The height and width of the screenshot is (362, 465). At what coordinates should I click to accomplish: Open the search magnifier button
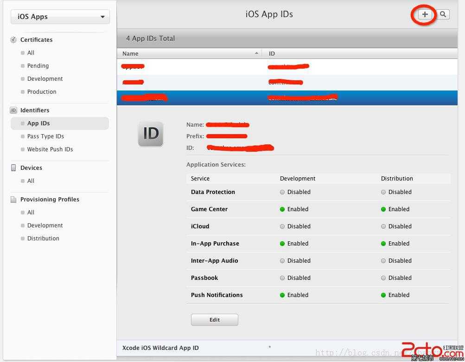443,14
